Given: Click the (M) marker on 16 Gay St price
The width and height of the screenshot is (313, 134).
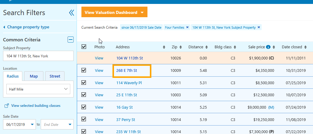Looking at the screenshot, I should click(271, 107).
